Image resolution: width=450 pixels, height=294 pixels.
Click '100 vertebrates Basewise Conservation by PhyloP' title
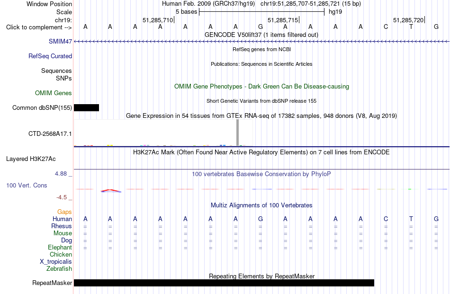(261, 174)
